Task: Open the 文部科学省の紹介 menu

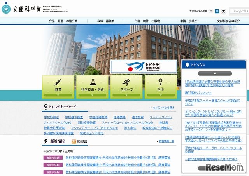Action: [228, 21]
